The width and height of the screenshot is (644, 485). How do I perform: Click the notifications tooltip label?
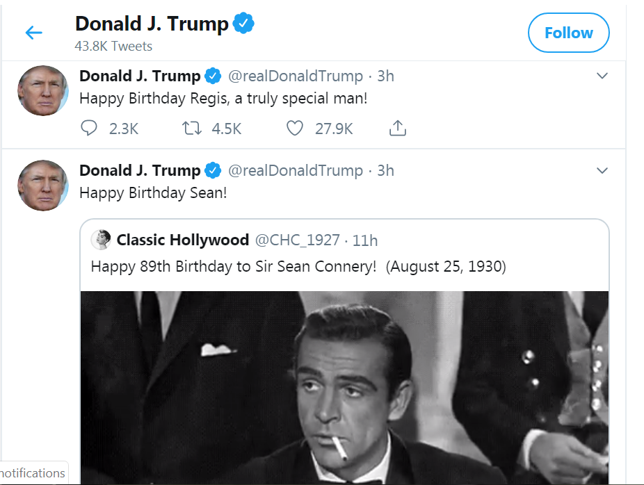[x=33, y=473]
